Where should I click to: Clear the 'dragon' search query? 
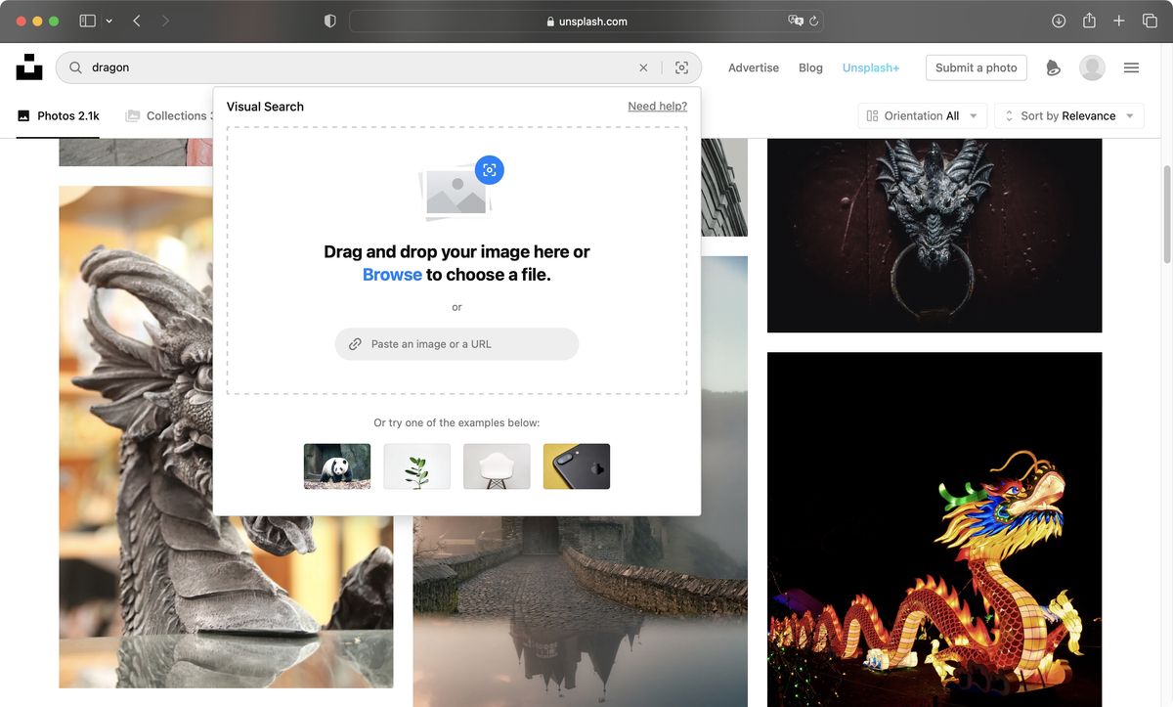click(x=643, y=67)
